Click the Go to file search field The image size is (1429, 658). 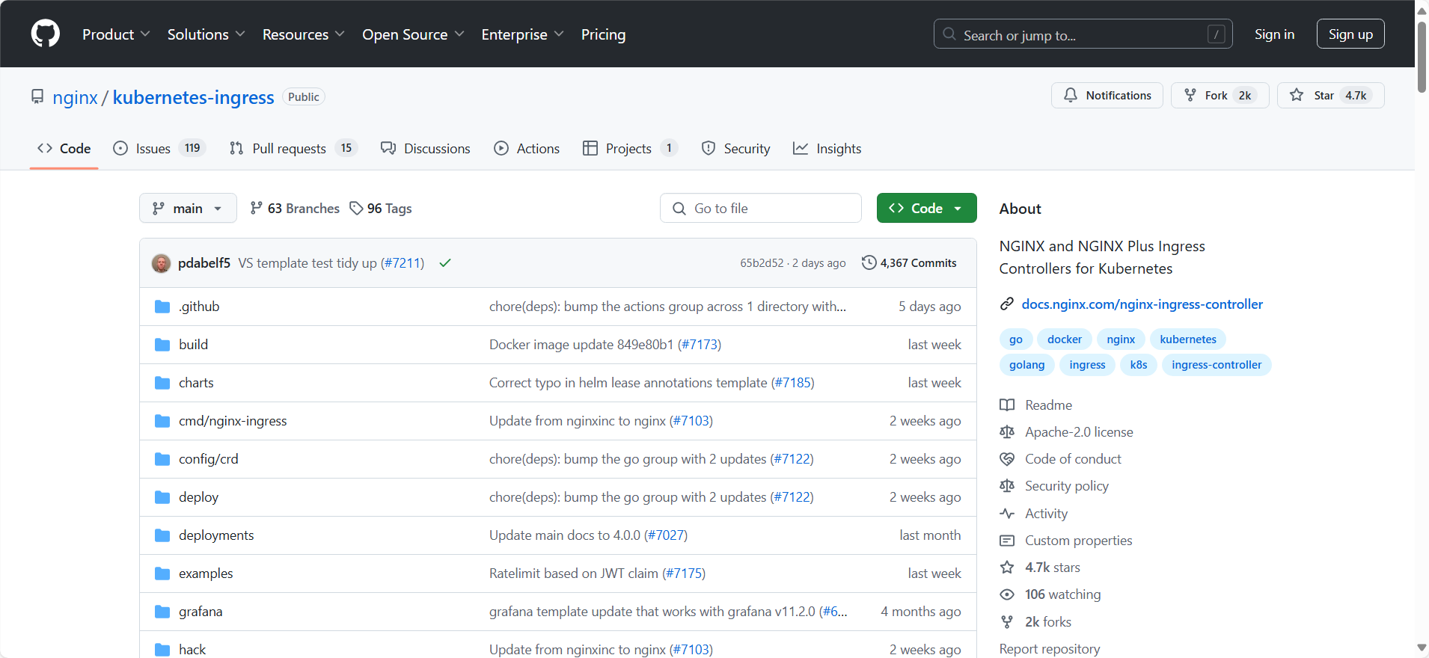click(x=760, y=208)
